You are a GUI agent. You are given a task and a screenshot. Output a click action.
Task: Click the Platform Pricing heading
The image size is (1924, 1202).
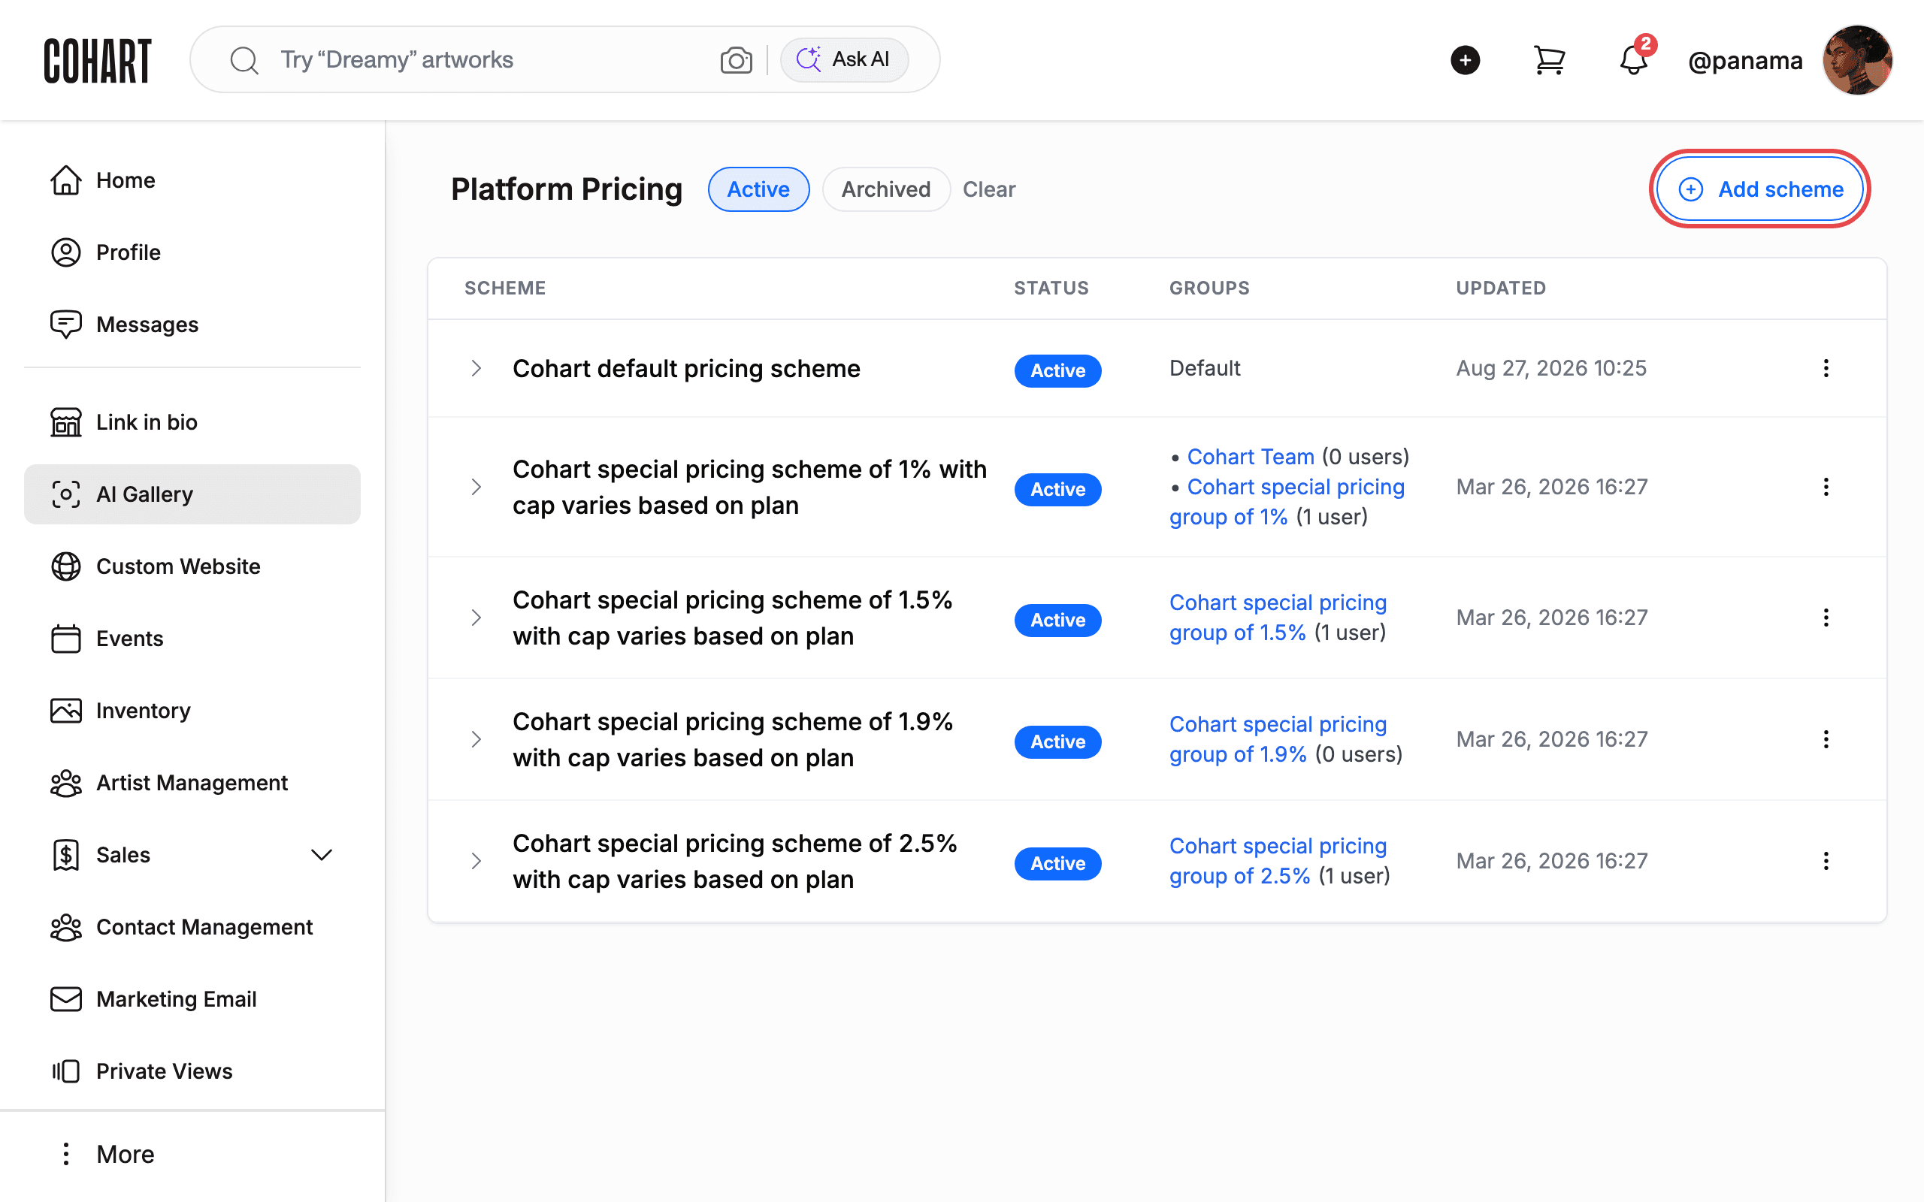566,189
